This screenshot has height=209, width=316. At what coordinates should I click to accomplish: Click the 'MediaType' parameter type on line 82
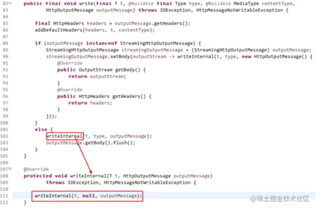click(246, 3)
